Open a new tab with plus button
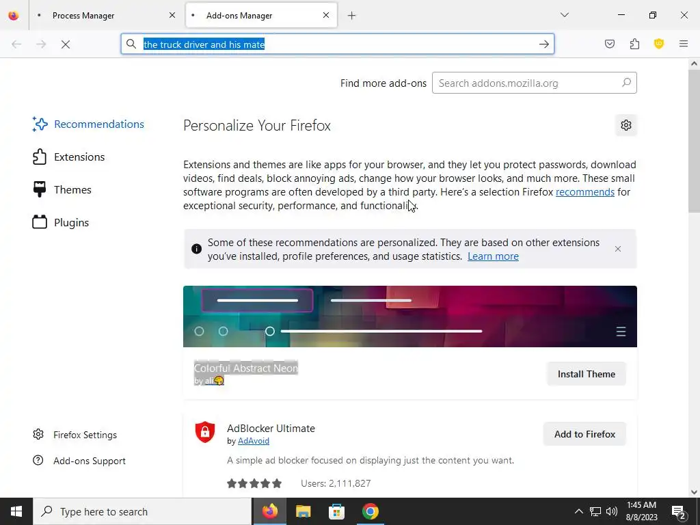The width and height of the screenshot is (700, 525). point(351,16)
